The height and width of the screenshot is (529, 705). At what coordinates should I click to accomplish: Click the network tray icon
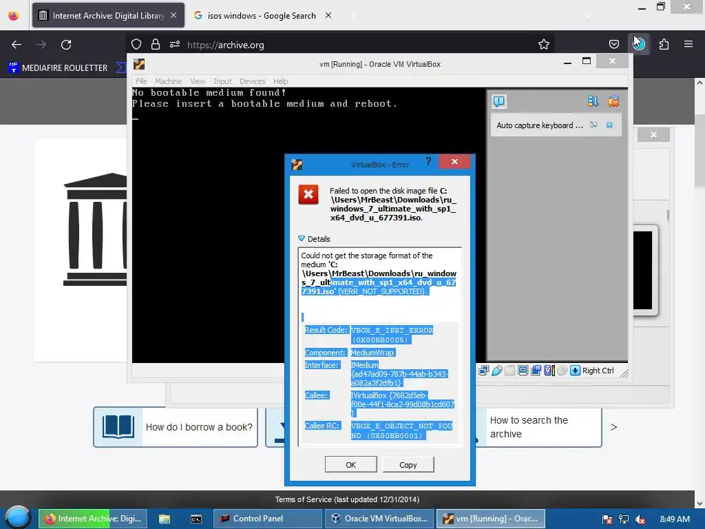coord(624,519)
